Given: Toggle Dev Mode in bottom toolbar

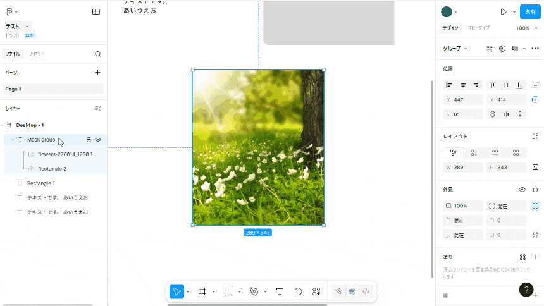Looking at the screenshot, I should click(366, 291).
